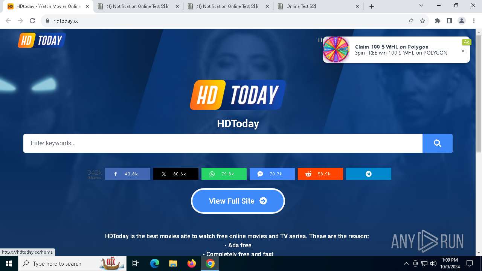
Task: Open Windows Start menu
Action: (x=9, y=263)
